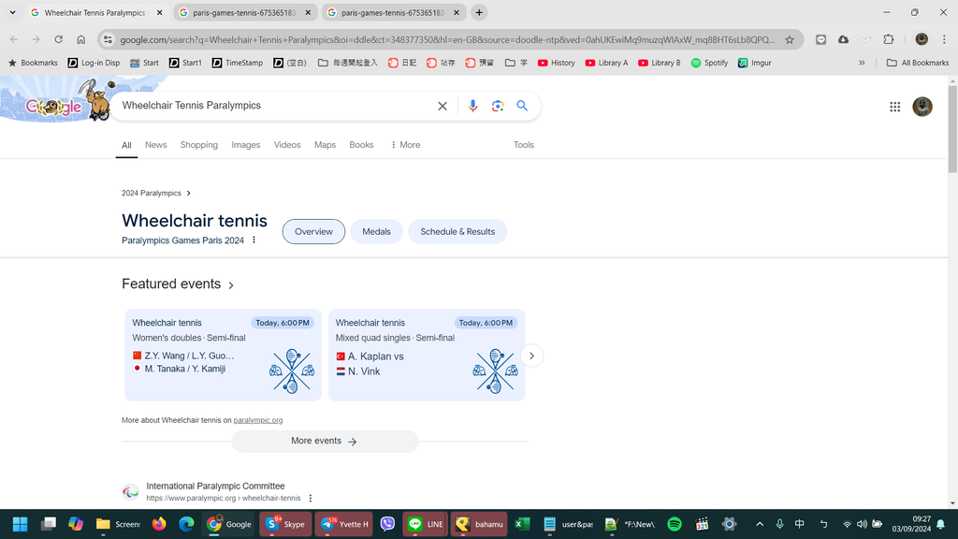Show hidden bookmarks with the double chevron
This screenshot has height=539, width=958.
pyautogui.click(x=862, y=63)
